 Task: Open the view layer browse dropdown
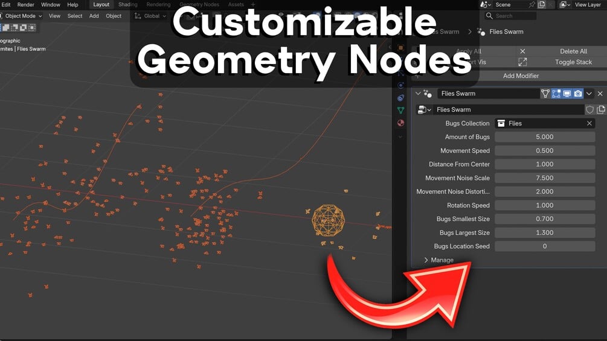tap(565, 5)
